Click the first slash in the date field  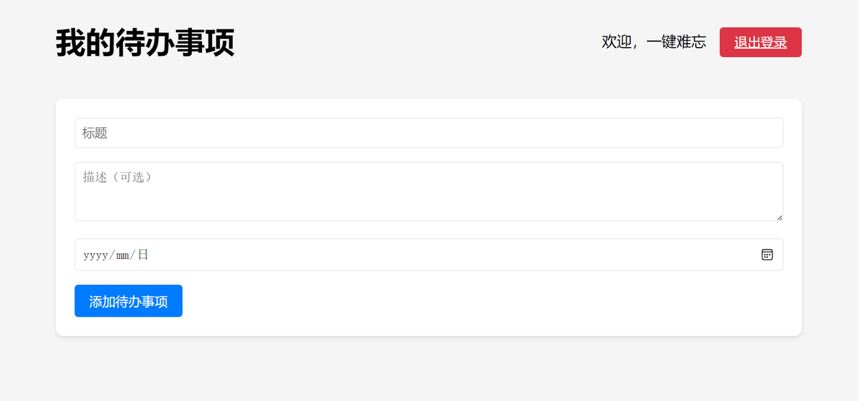[x=111, y=255]
